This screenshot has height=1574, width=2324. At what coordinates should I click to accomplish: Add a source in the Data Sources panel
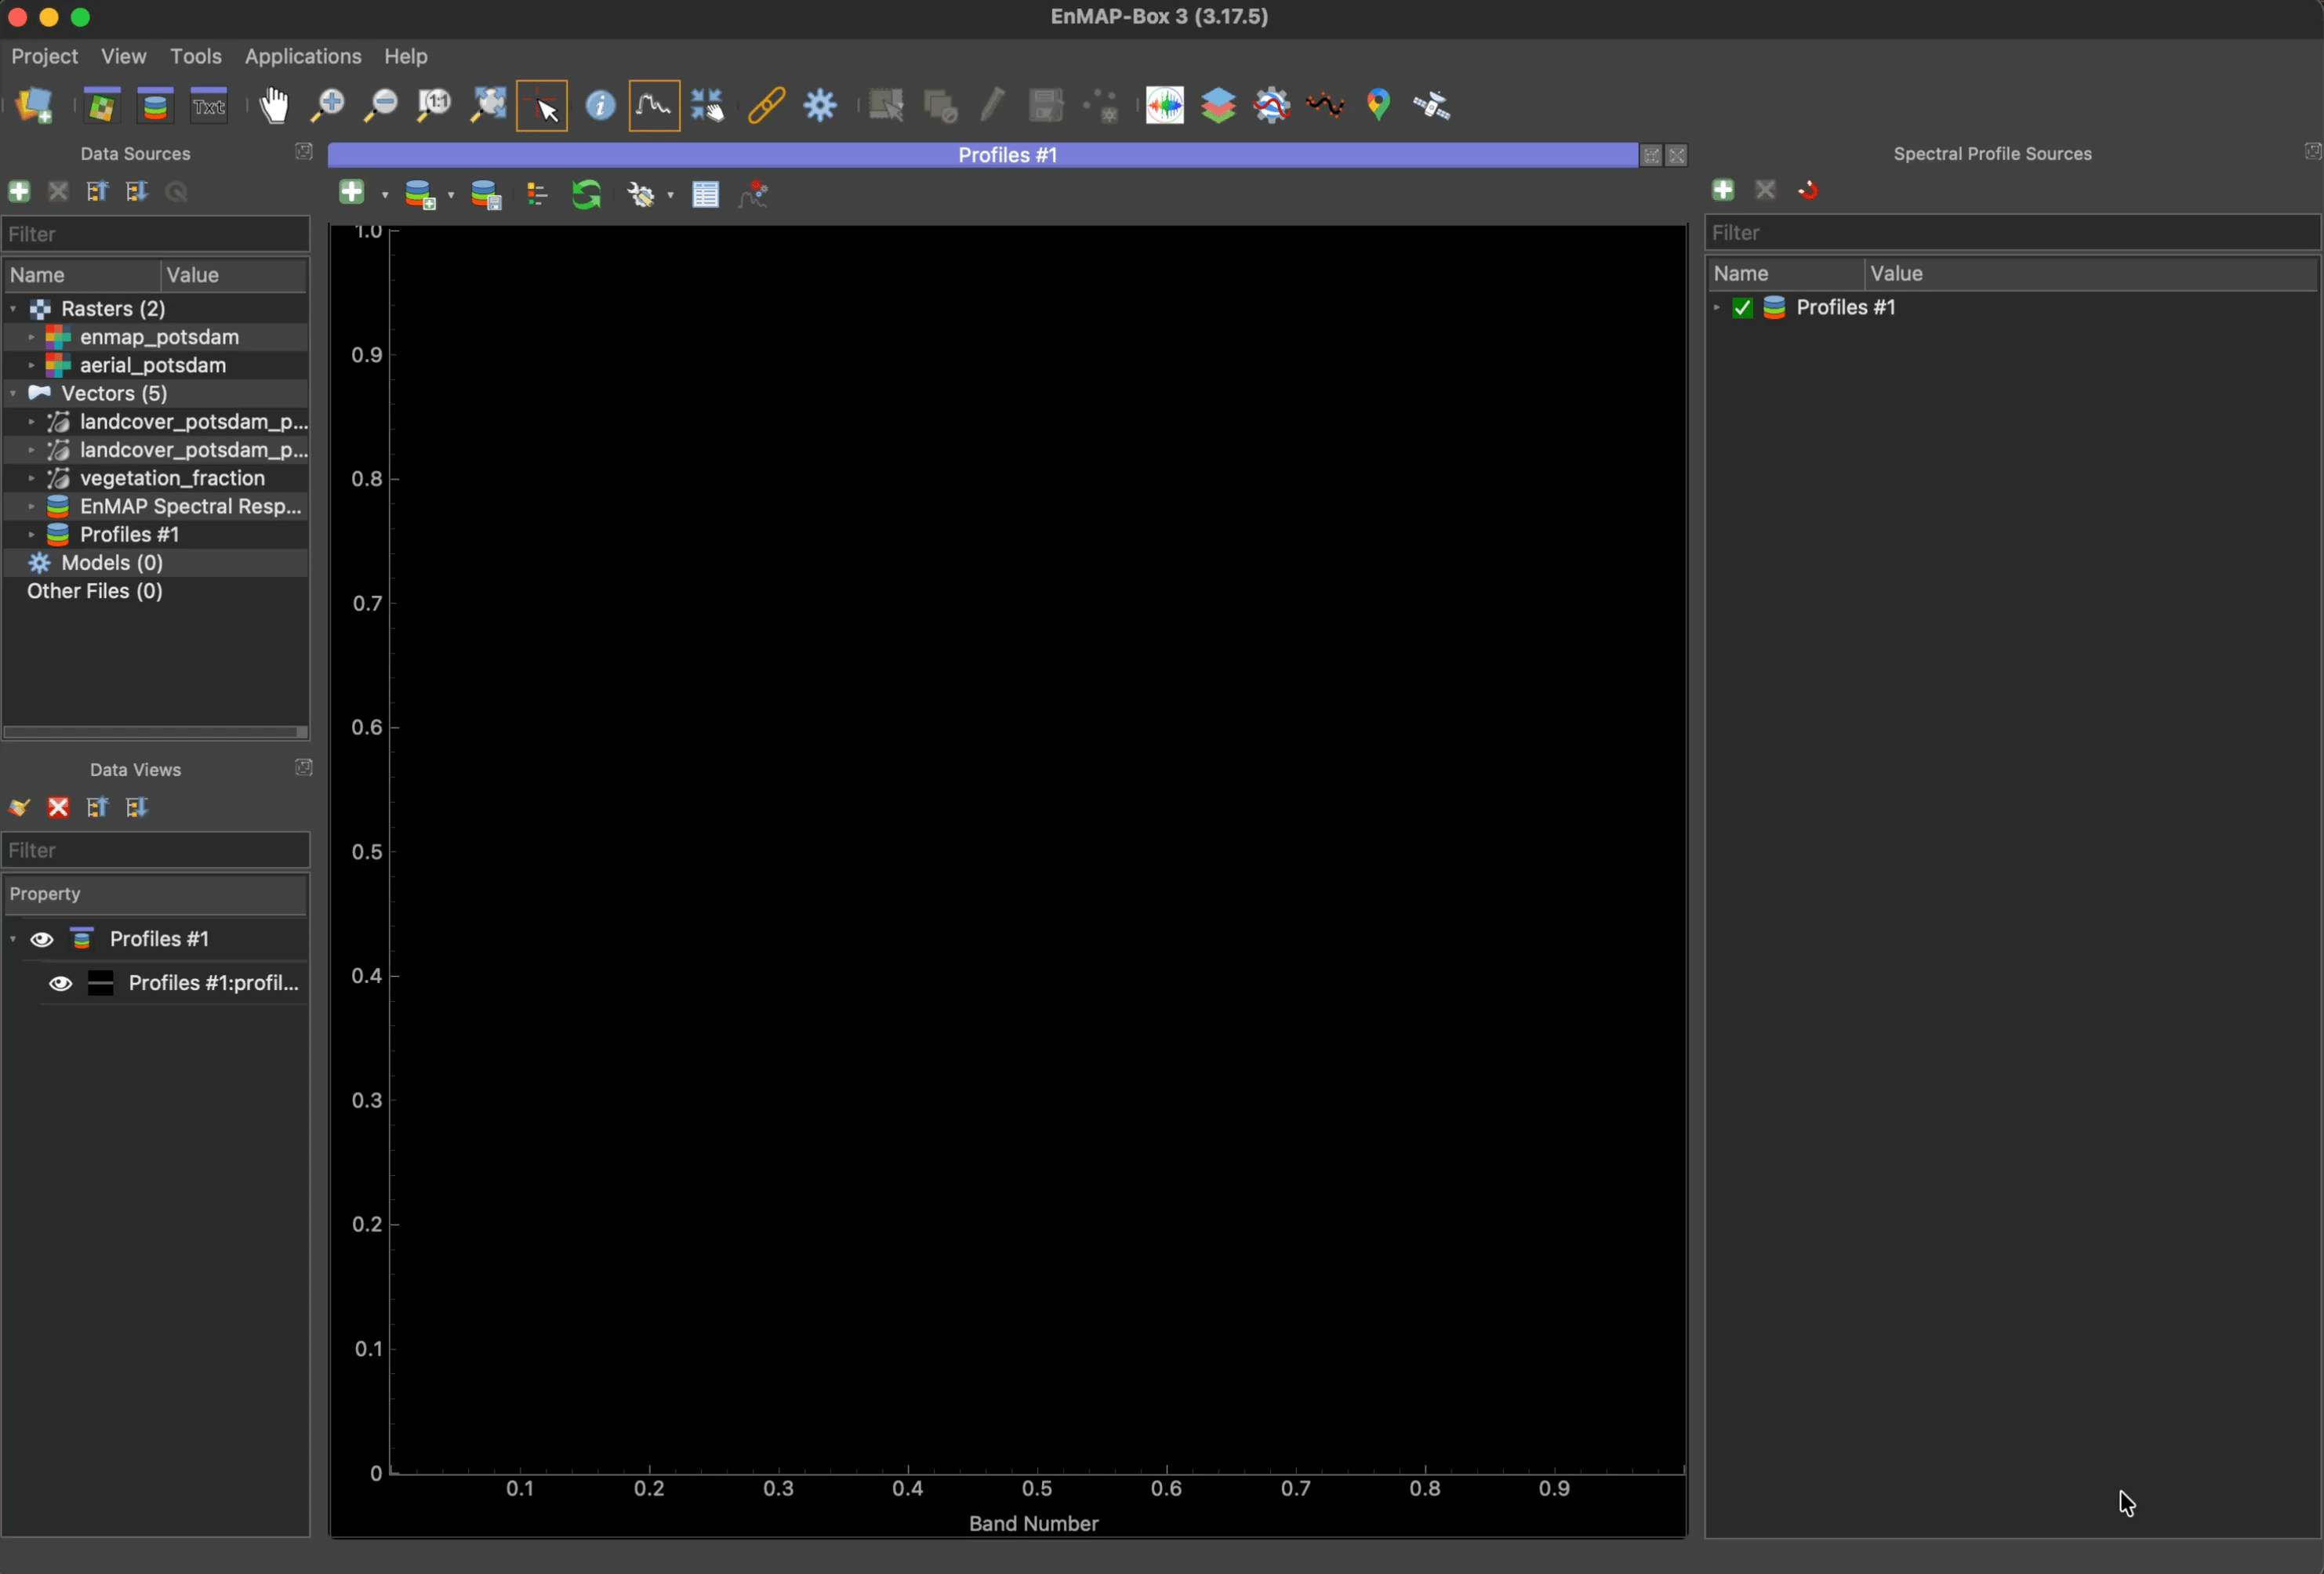pyautogui.click(x=19, y=191)
